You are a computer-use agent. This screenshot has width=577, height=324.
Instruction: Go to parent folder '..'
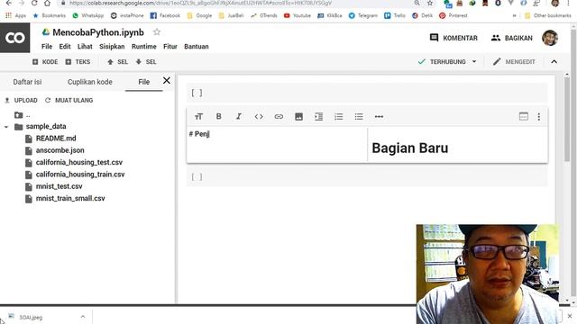tap(23, 115)
